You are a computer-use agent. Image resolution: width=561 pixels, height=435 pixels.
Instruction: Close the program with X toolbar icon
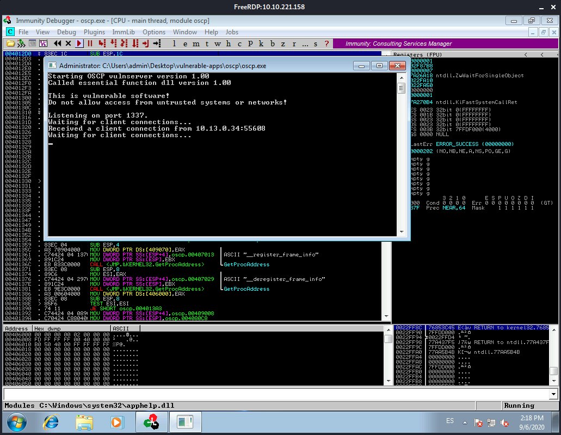click(x=69, y=44)
